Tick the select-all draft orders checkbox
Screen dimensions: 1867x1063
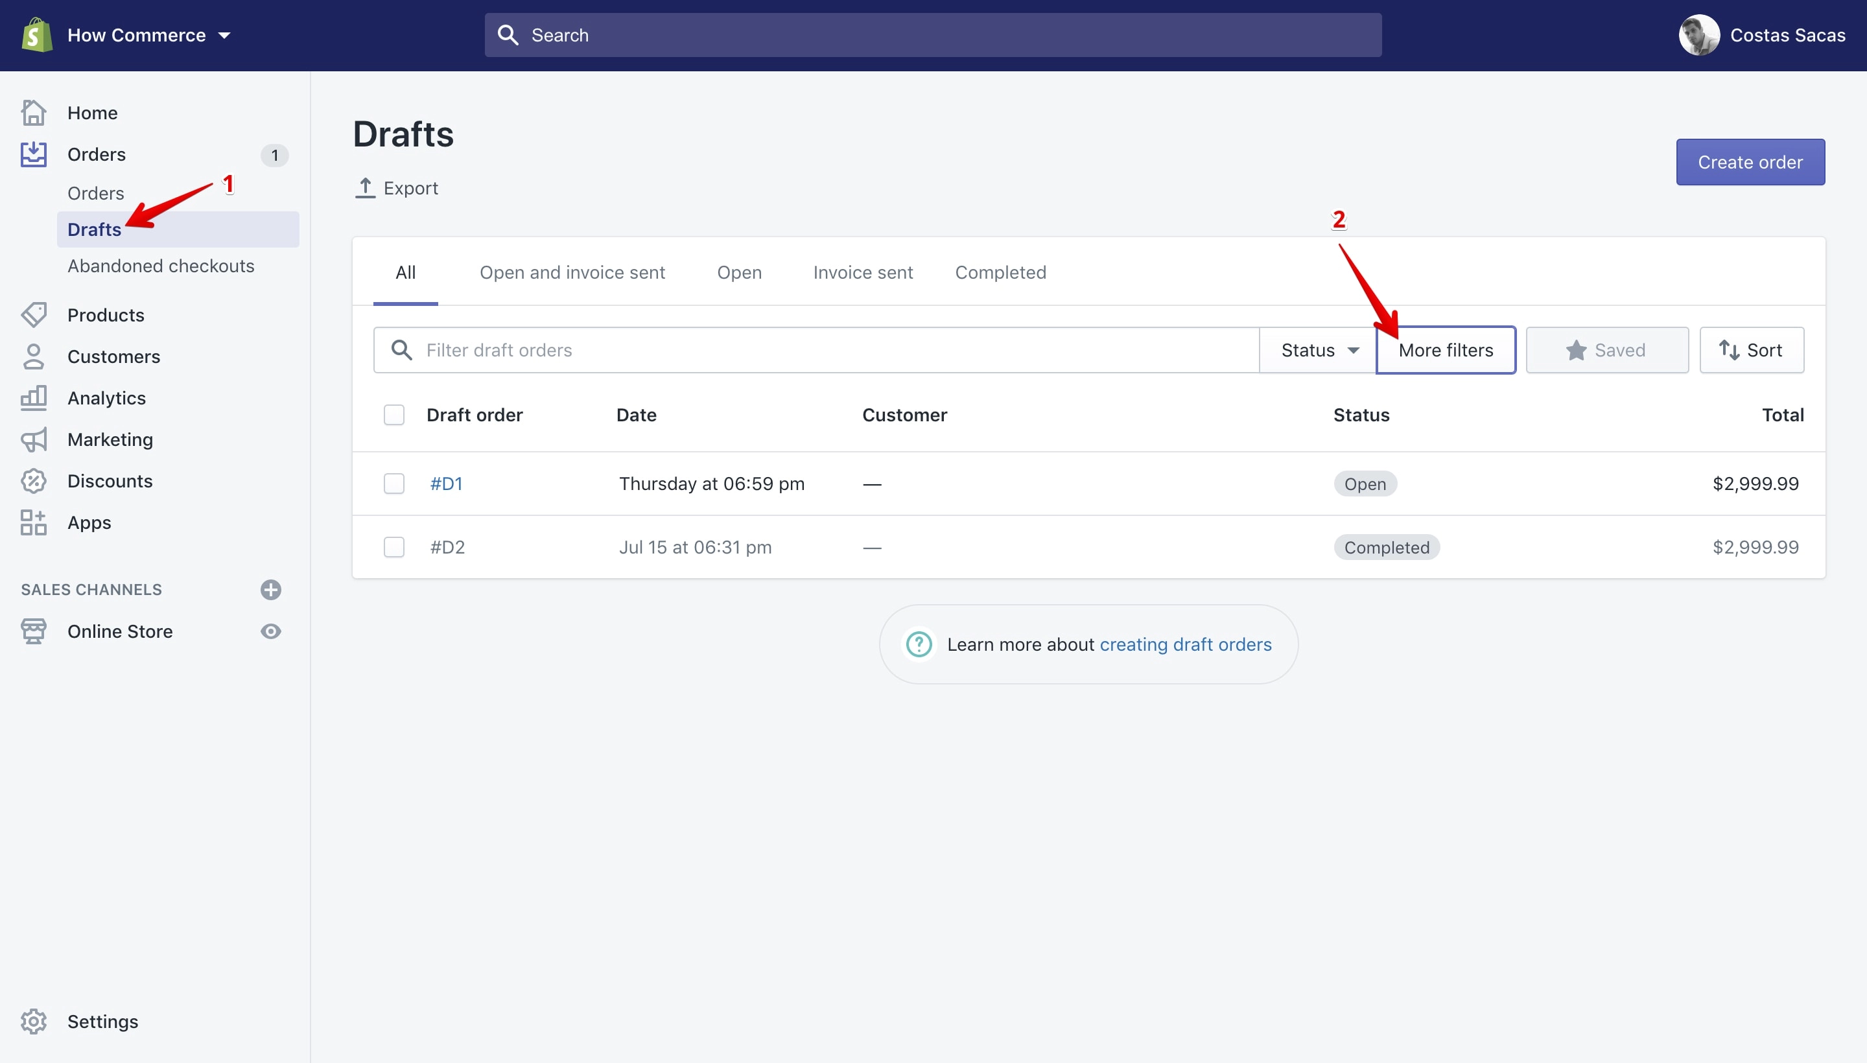coord(394,415)
